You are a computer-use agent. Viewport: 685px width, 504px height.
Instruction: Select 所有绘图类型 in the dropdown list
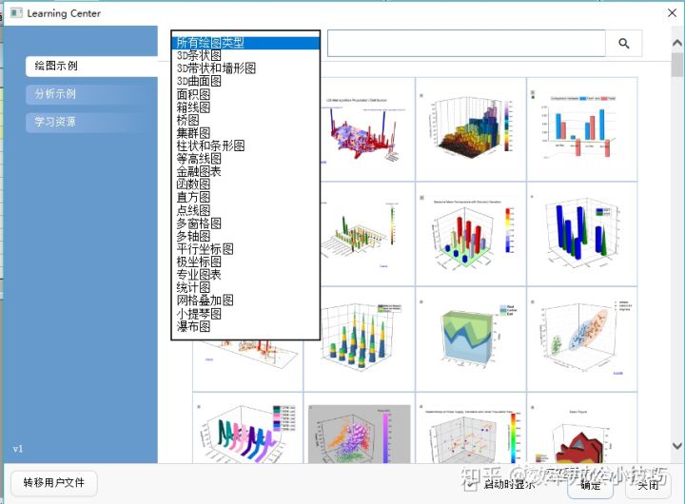pyautogui.click(x=209, y=43)
